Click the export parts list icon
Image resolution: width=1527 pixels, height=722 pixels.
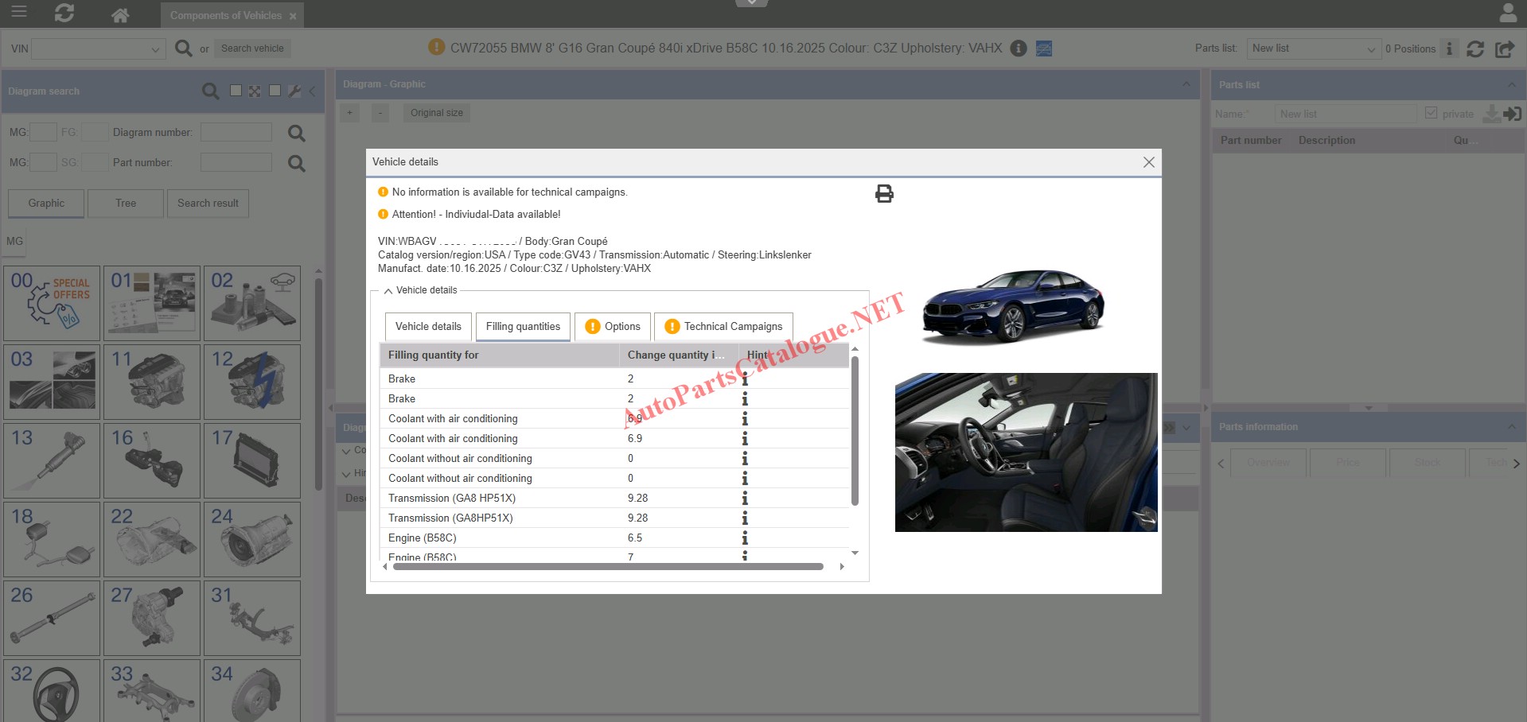tap(1504, 49)
